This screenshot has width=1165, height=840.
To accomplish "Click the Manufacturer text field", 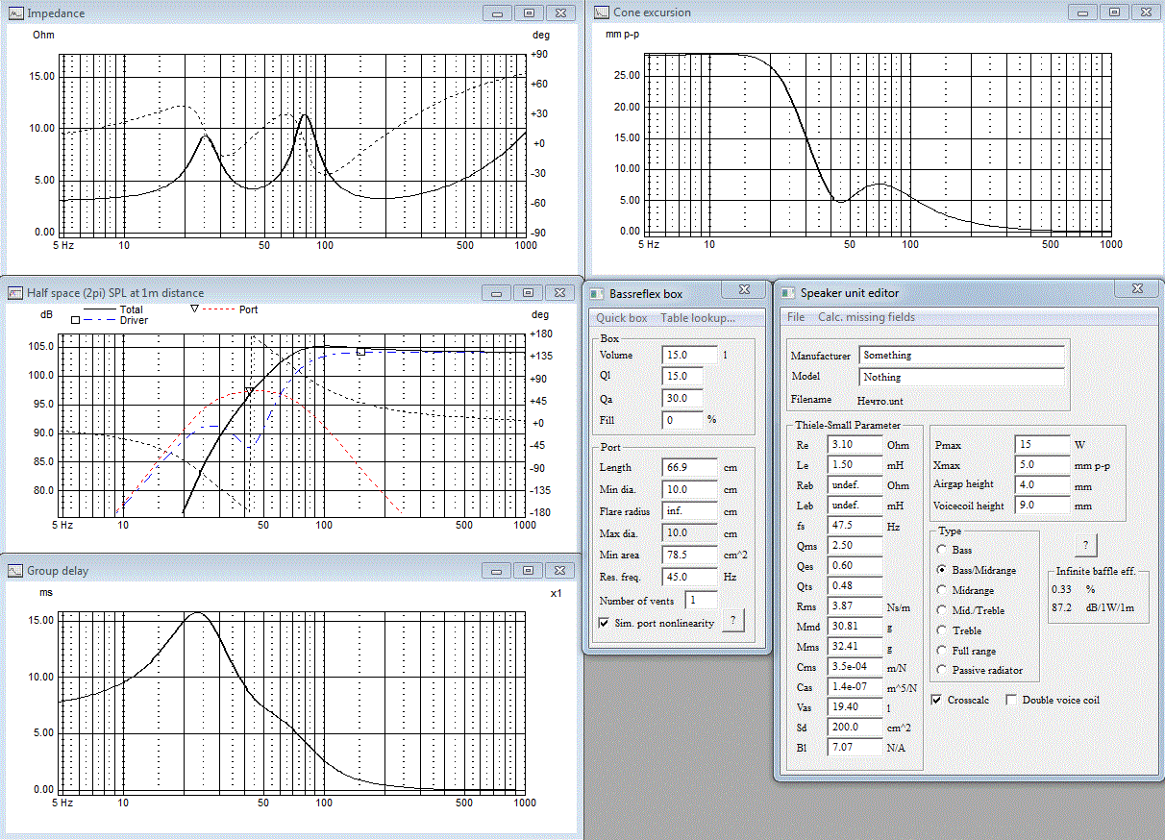I will [x=961, y=356].
